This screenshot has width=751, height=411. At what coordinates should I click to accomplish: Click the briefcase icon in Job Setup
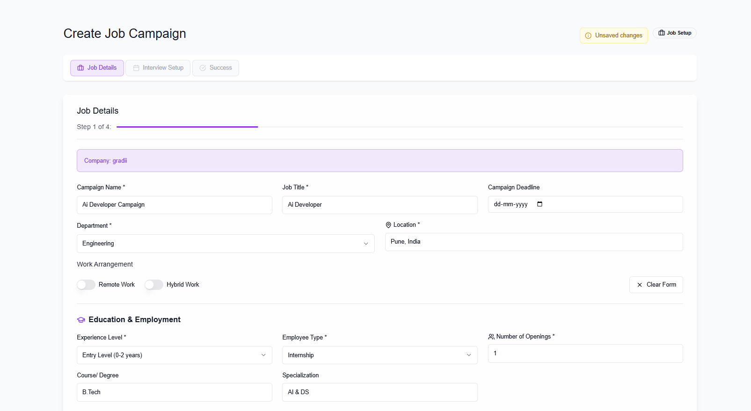pyautogui.click(x=662, y=33)
